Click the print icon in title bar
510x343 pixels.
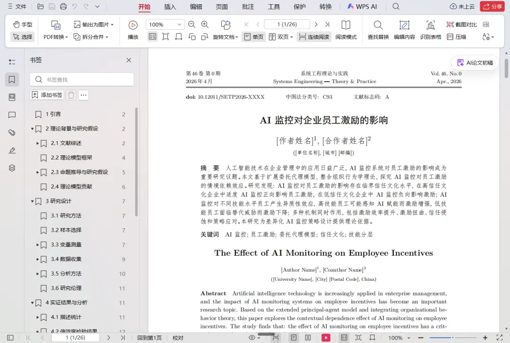(63, 7)
